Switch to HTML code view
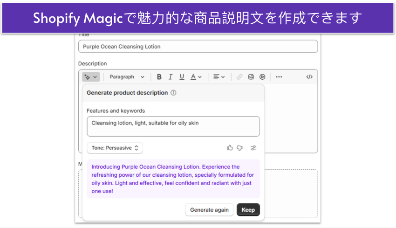Screen dimensions: 396x228 point(309,77)
